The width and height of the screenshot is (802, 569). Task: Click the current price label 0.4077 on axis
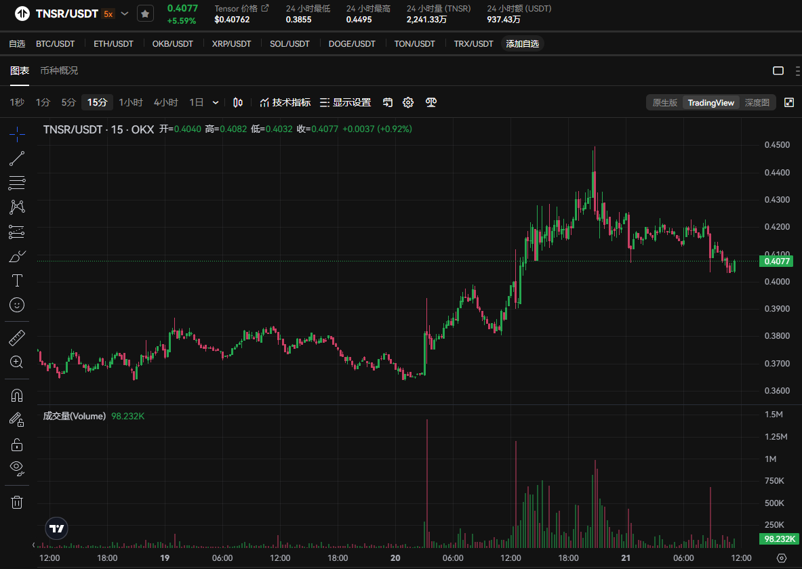[x=776, y=261]
